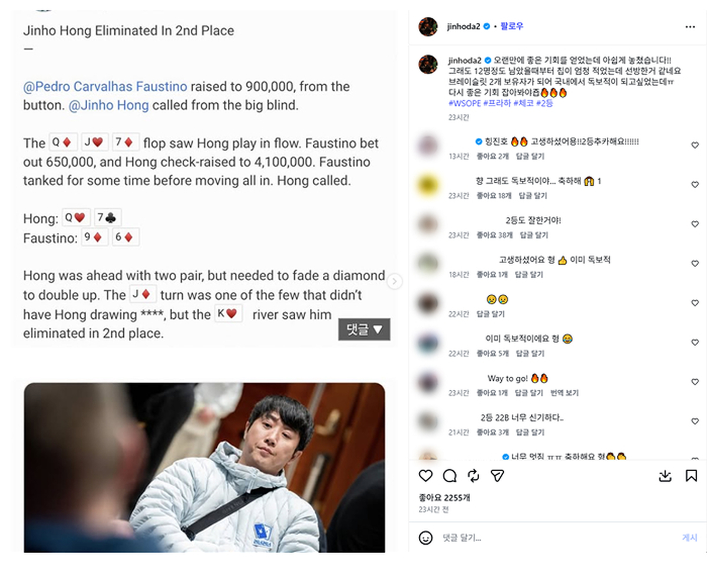Like the '2등도 잘한거야!' comment

(695, 224)
